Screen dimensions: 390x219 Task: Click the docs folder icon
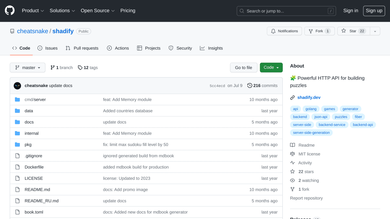click(17, 122)
